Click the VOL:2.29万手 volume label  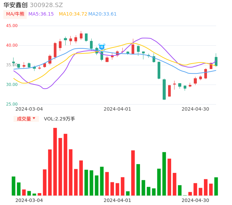point(59,119)
